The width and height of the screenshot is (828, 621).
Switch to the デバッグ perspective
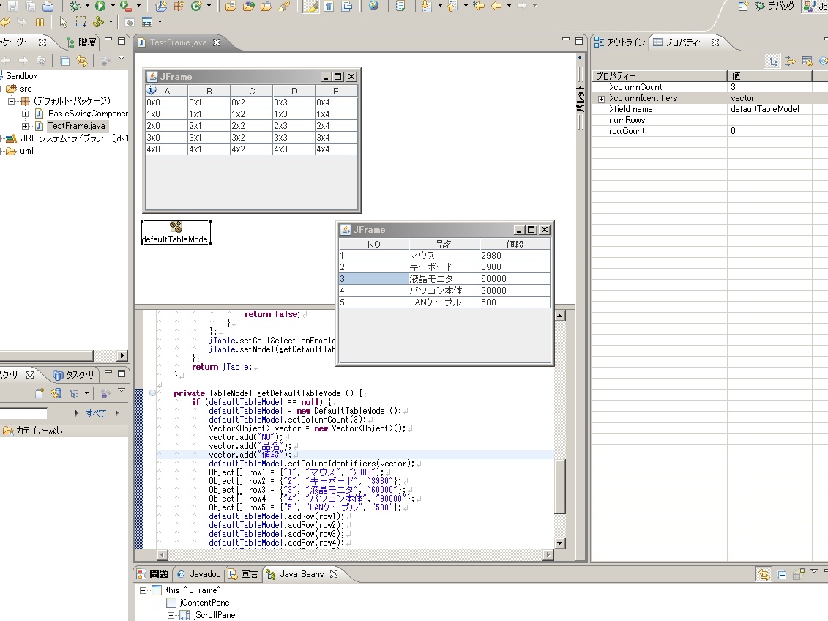coord(775,6)
